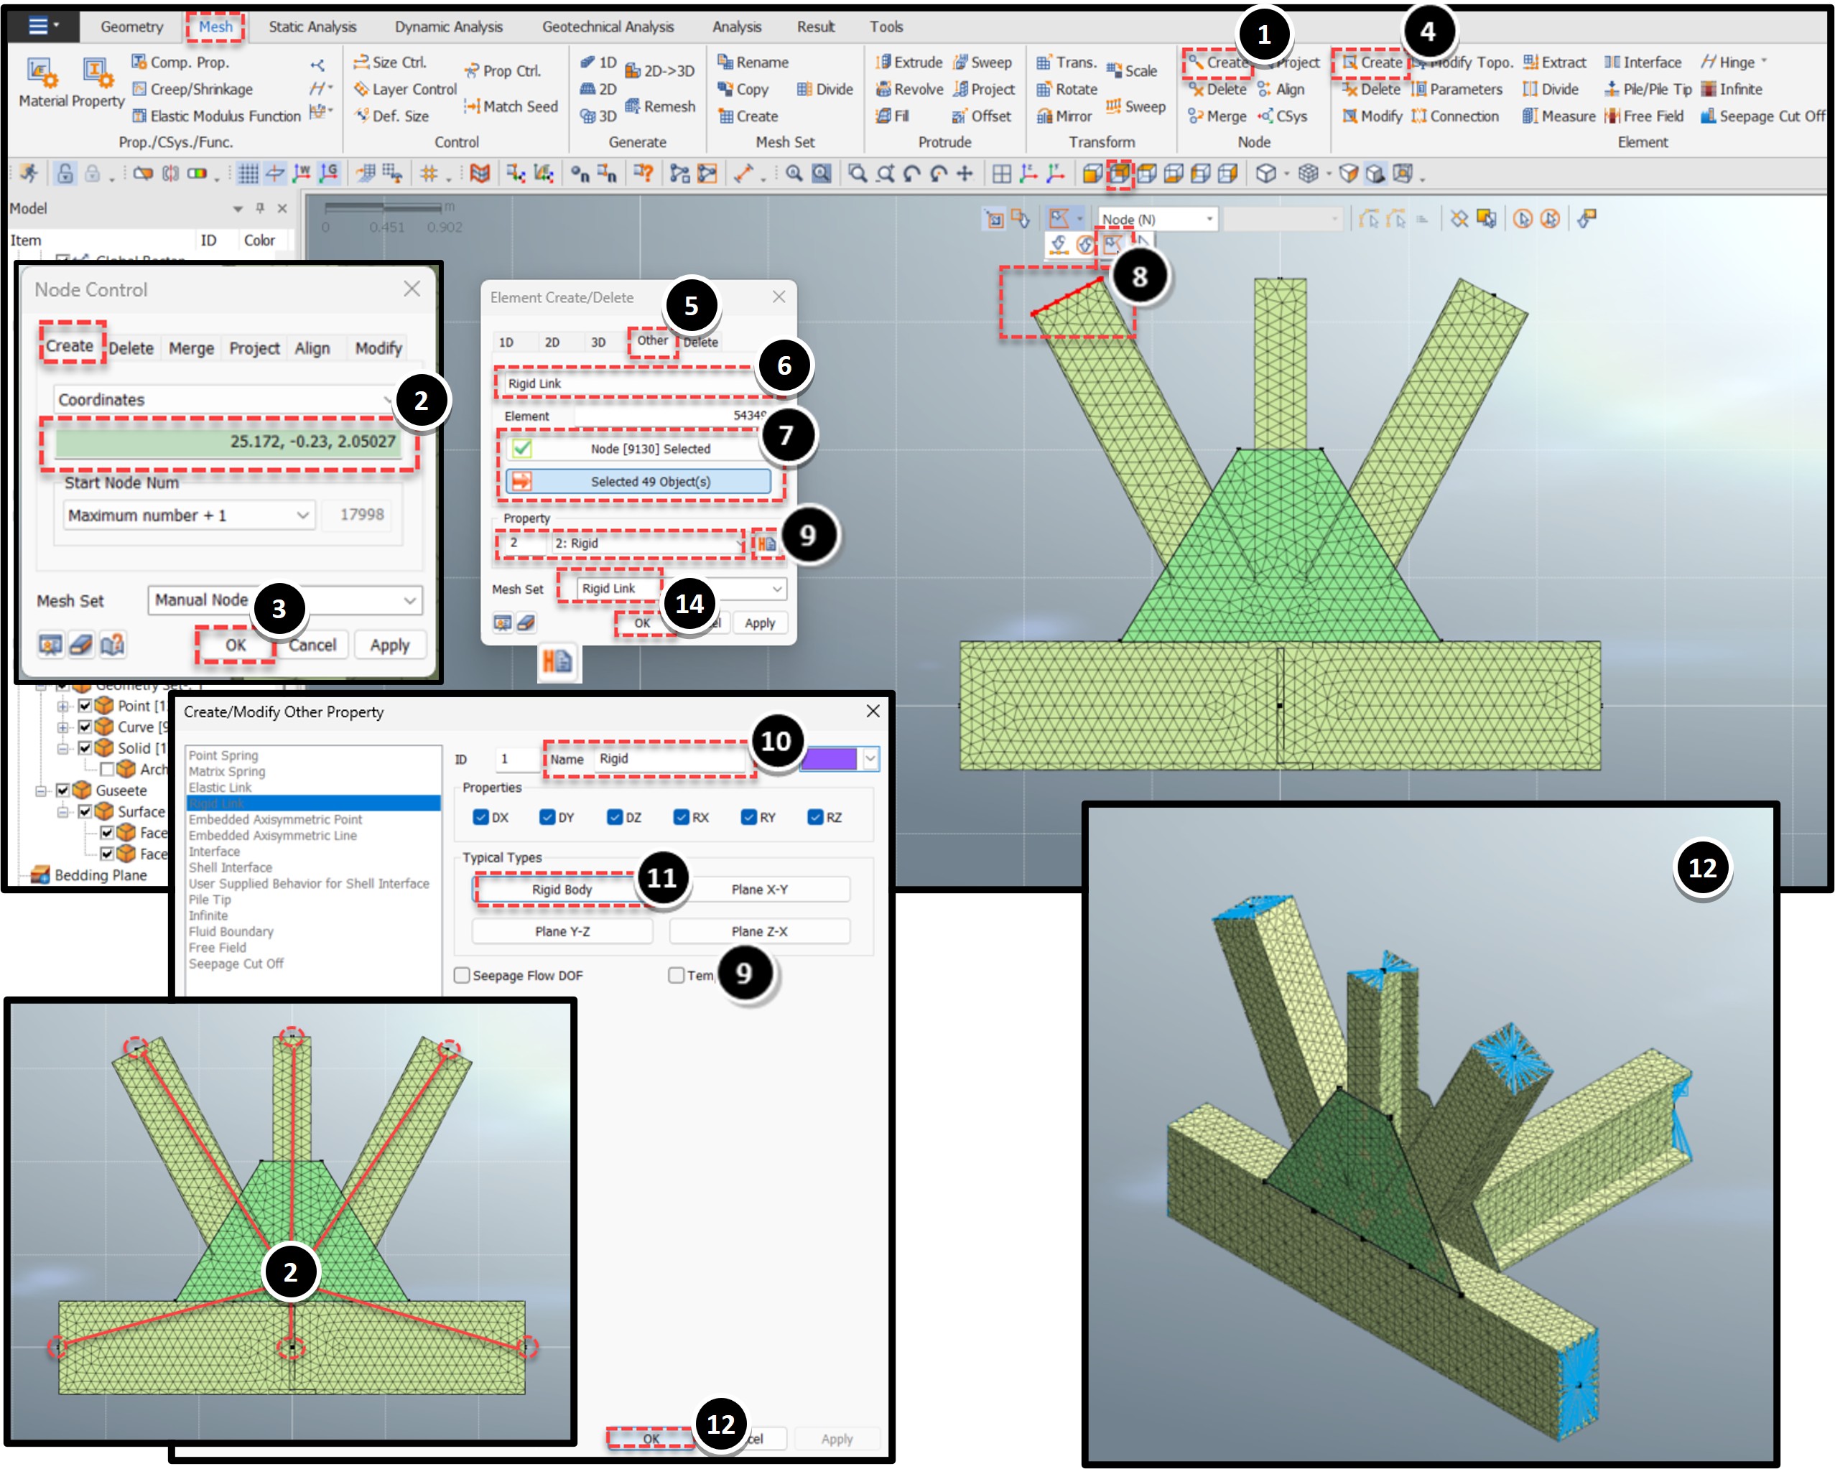Viewport: 1835px width, 1469px height.
Task: Uncheck the DX degree of freedom
Action: click(x=482, y=816)
